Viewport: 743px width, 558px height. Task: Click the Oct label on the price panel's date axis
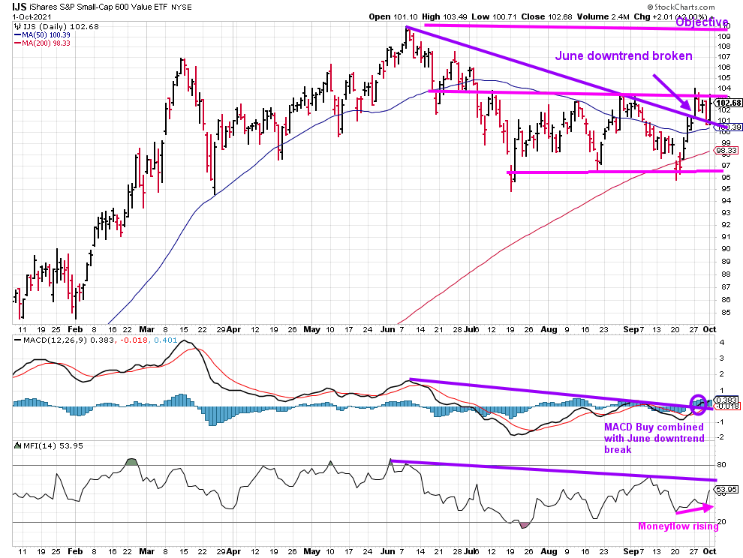(x=709, y=329)
